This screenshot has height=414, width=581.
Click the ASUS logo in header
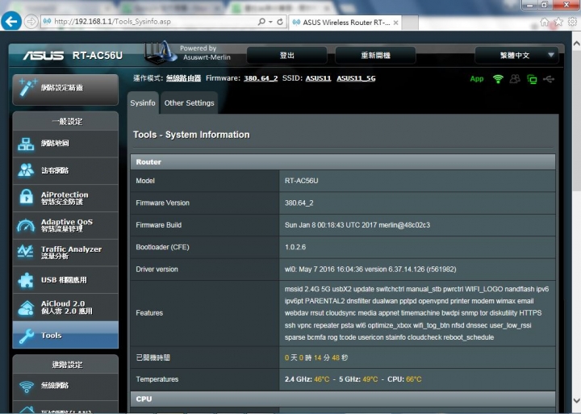[x=44, y=56]
